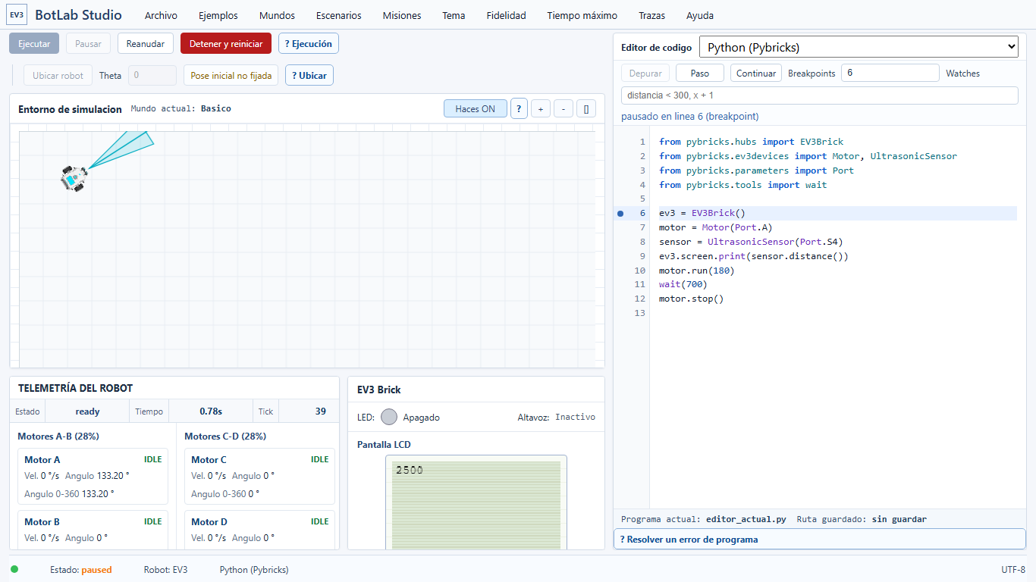Click the line sensor = UltrasonicSensor(Port.S4)
This screenshot has height=582, width=1036.
pyautogui.click(x=751, y=242)
